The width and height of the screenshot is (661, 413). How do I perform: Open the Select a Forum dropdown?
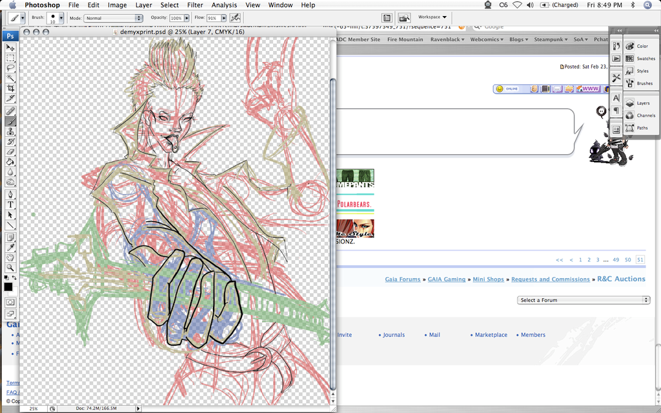point(583,300)
